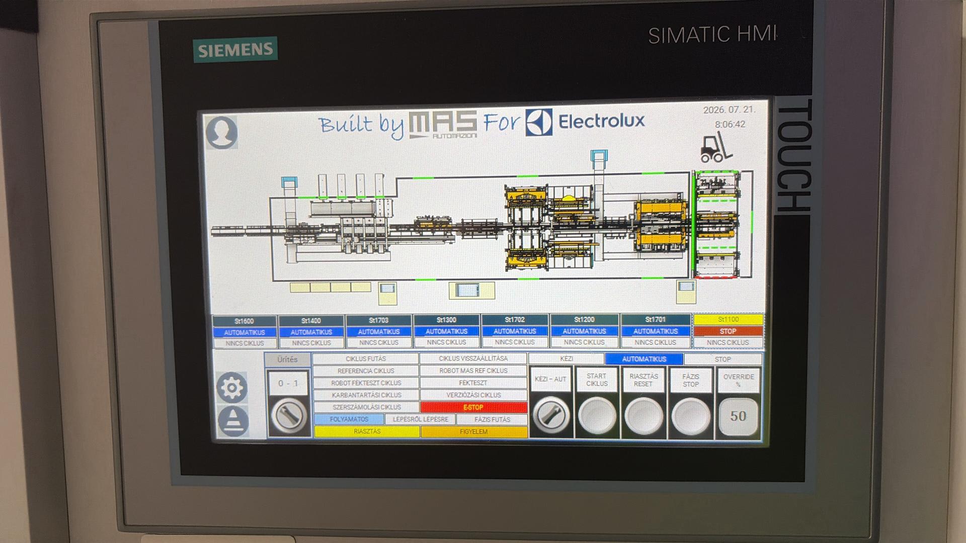Tap the wide operator panel icon at center bottom of layout
This screenshot has height=543, width=966.
(471, 290)
